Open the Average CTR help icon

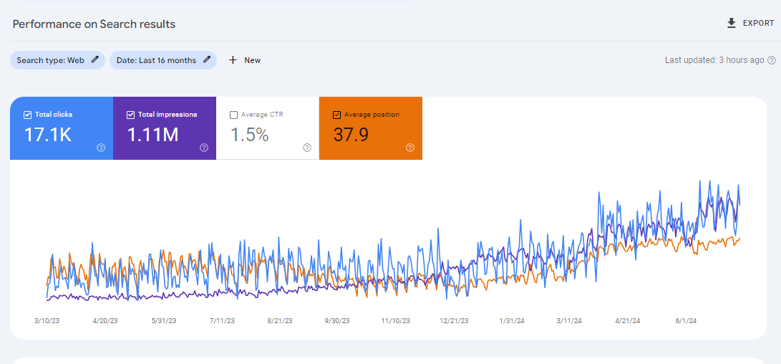tap(307, 148)
